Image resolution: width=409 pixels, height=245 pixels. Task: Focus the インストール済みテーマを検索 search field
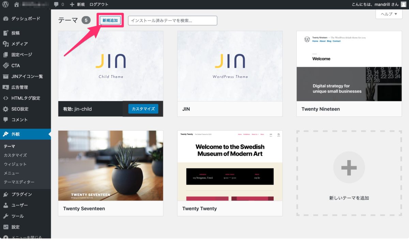click(172, 20)
